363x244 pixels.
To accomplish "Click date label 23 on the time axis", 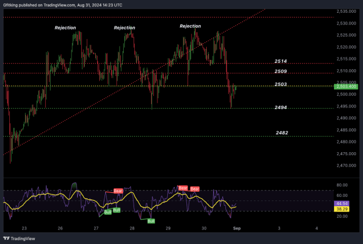I will 24,228.
